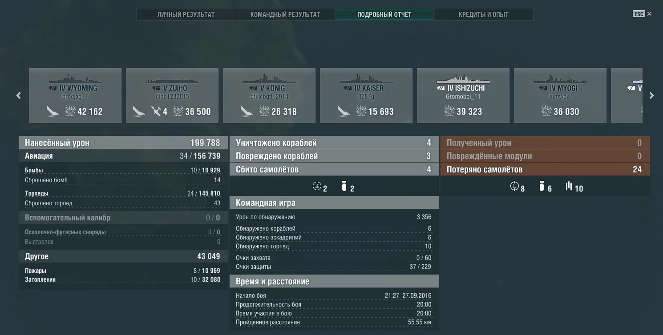Select player name dtkjcbgtl_2014

(x=269, y=96)
